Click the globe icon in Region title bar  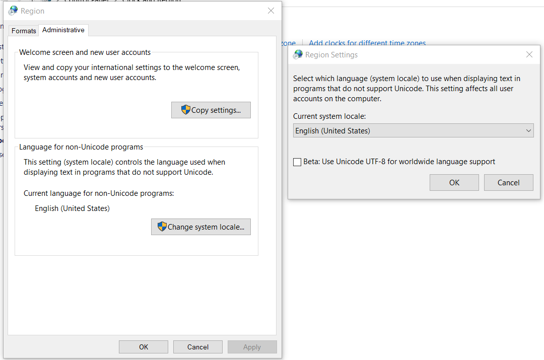coord(12,10)
